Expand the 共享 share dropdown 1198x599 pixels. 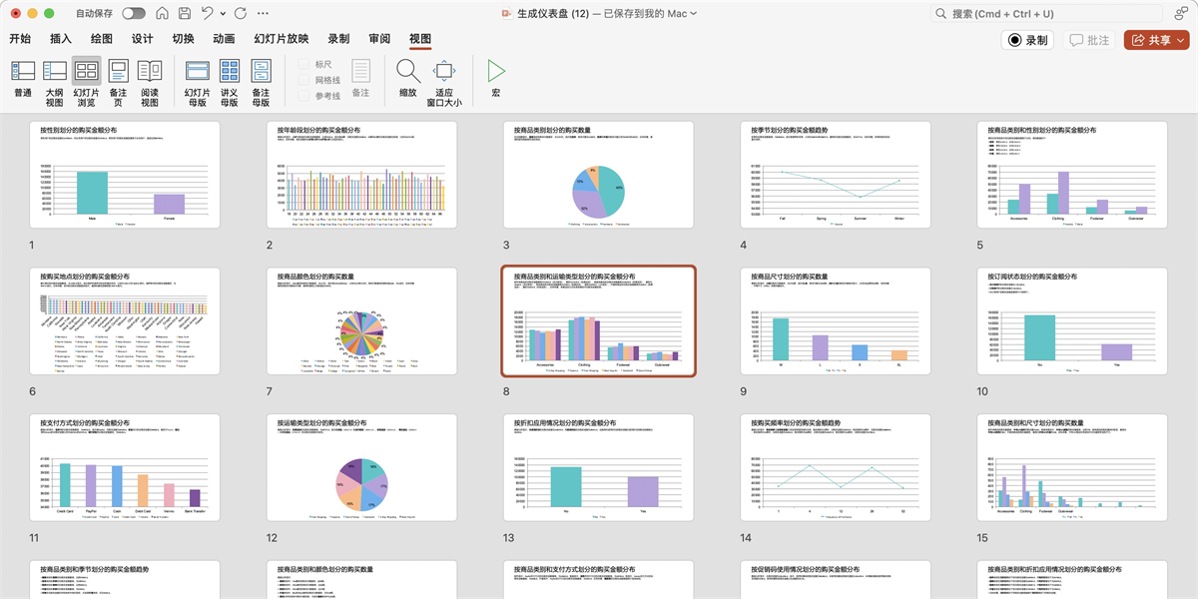click(1180, 40)
